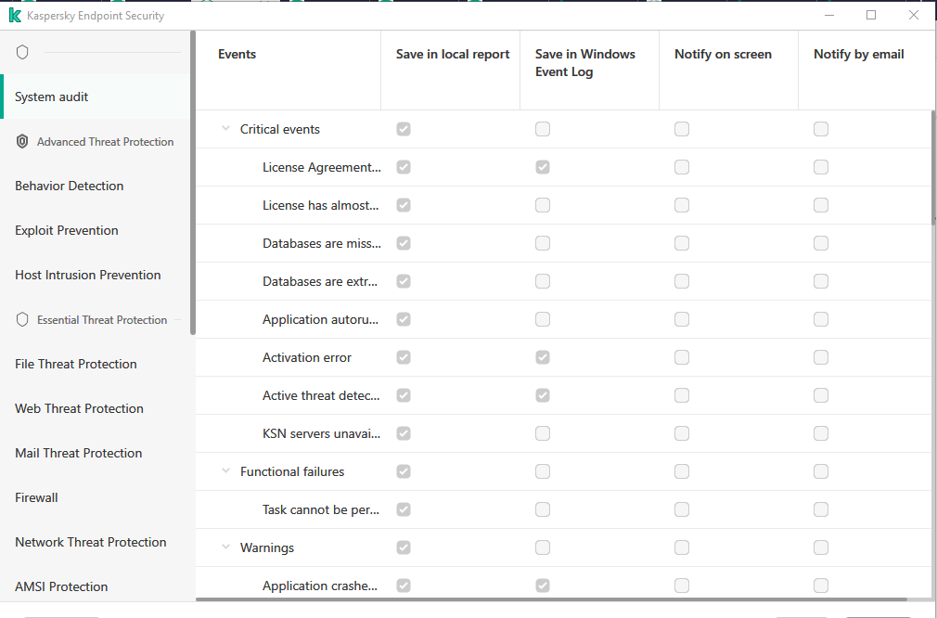Maximize the Kaspersky Endpoint Security window
Viewport: 937px width, 618px height.
[x=871, y=15]
